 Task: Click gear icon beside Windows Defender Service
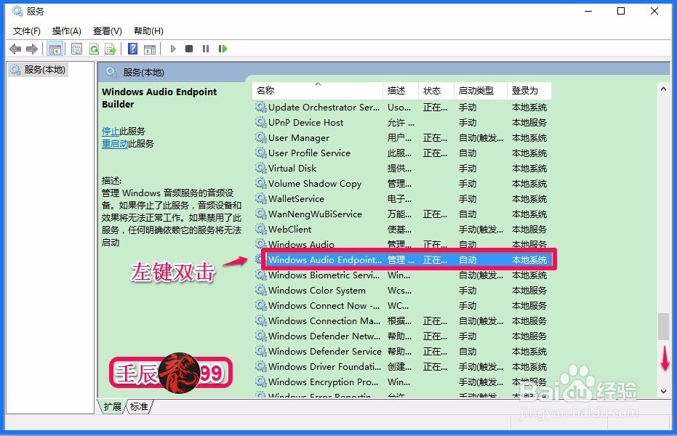pyautogui.click(x=260, y=351)
